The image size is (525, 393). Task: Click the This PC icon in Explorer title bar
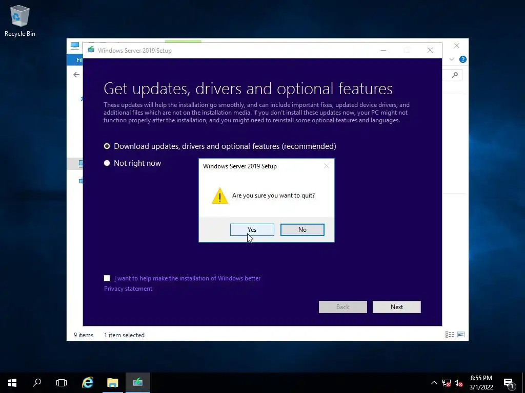[x=75, y=46]
